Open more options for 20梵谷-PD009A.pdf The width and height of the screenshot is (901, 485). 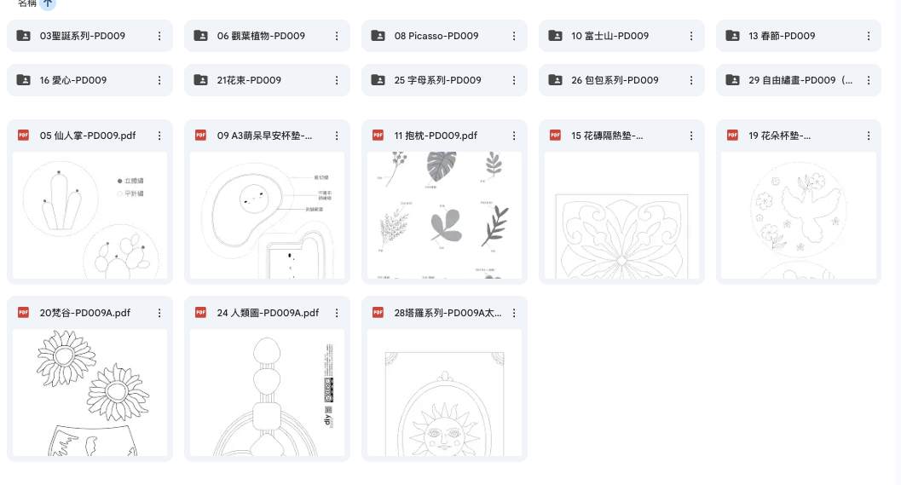tap(159, 313)
